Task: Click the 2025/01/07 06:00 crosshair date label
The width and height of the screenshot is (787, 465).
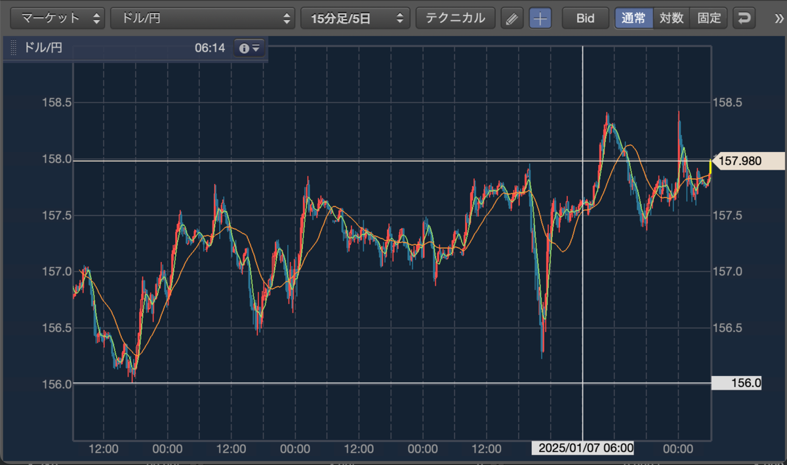Action: [x=583, y=449]
